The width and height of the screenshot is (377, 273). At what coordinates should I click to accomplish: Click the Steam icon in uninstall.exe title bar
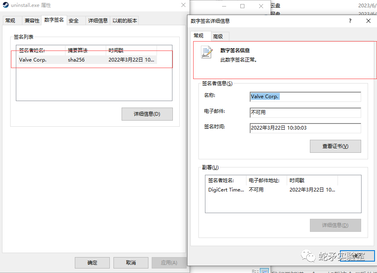6,5
